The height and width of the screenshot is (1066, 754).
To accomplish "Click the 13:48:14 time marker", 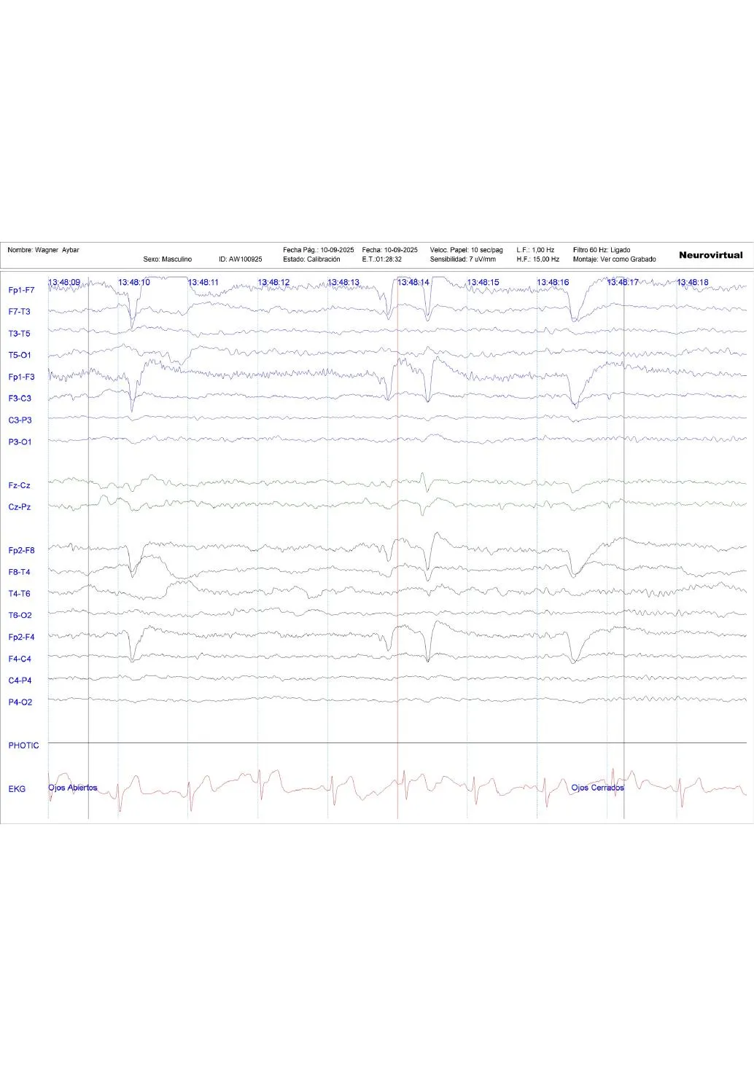I will 413,282.
